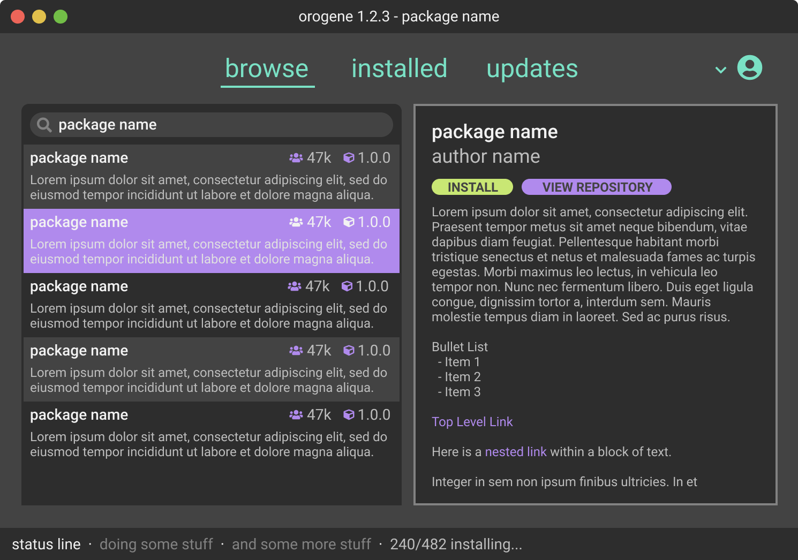This screenshot has width=798, height=560.
Task: Click the package version cube icon on the first result
Action: click(349, 157)
